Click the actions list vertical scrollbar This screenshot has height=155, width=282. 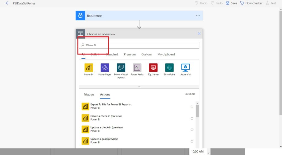197,111
